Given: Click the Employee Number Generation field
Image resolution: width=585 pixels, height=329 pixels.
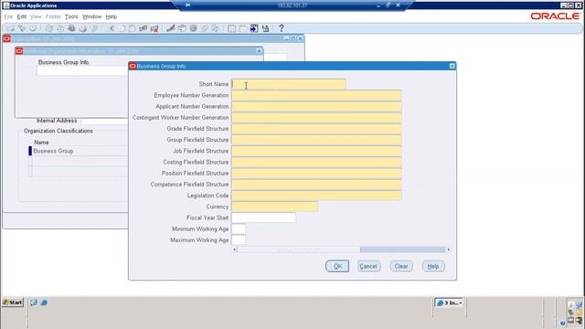Looking at the screenshot, I should [x=316, y=95].
